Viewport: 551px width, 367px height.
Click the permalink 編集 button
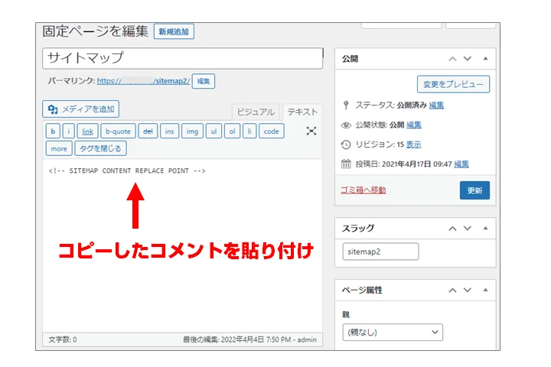204,81
